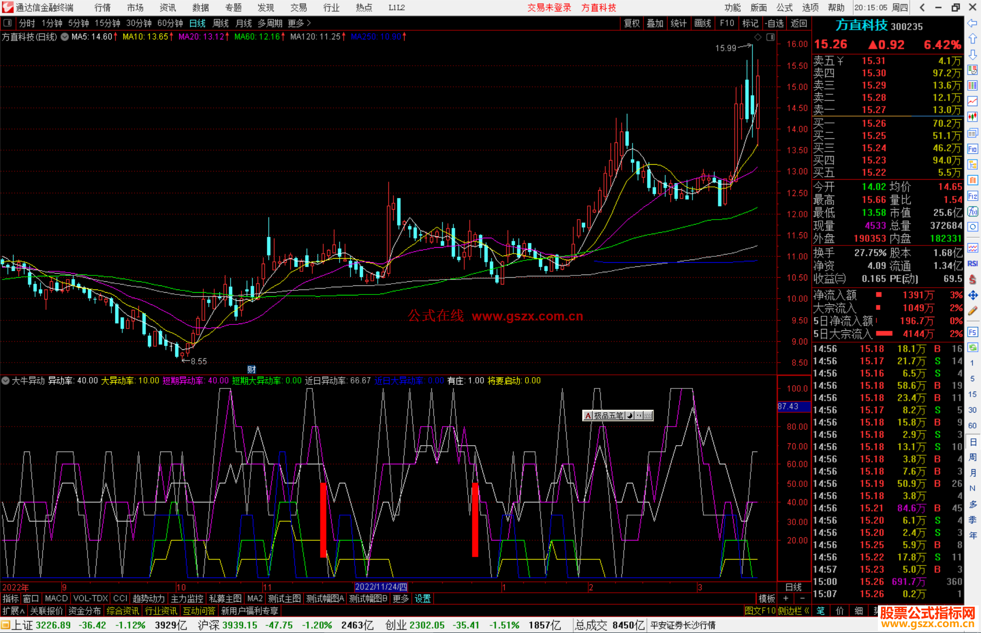Open the MA indicator dropdown beside 方直科技(日线)
This screenshot has height=633, width=981.
65,37
